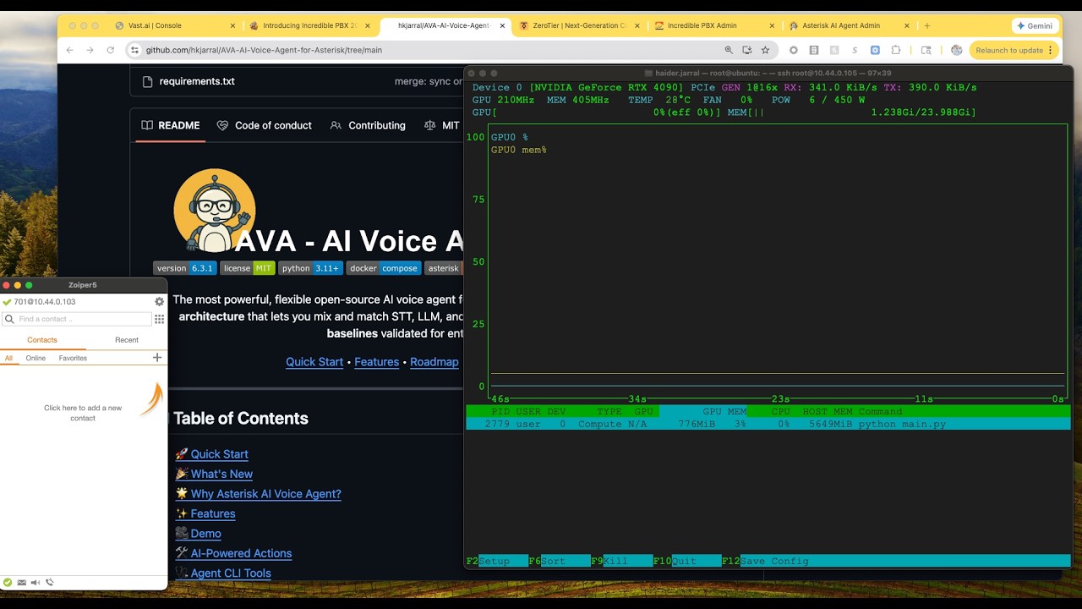
Task: Switch to Incredible PBX Admin tab
Action: click(x=715, y=25)
